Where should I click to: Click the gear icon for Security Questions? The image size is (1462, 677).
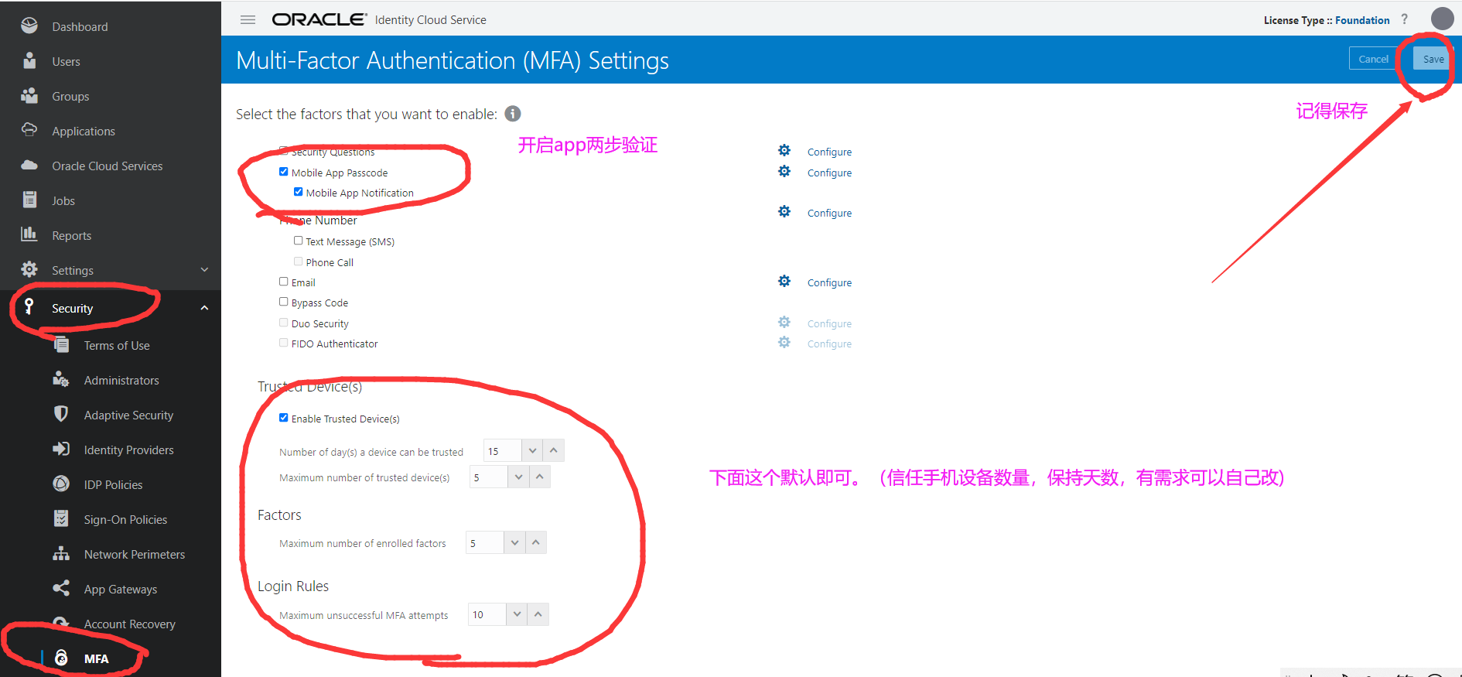(x=784, y=150)
